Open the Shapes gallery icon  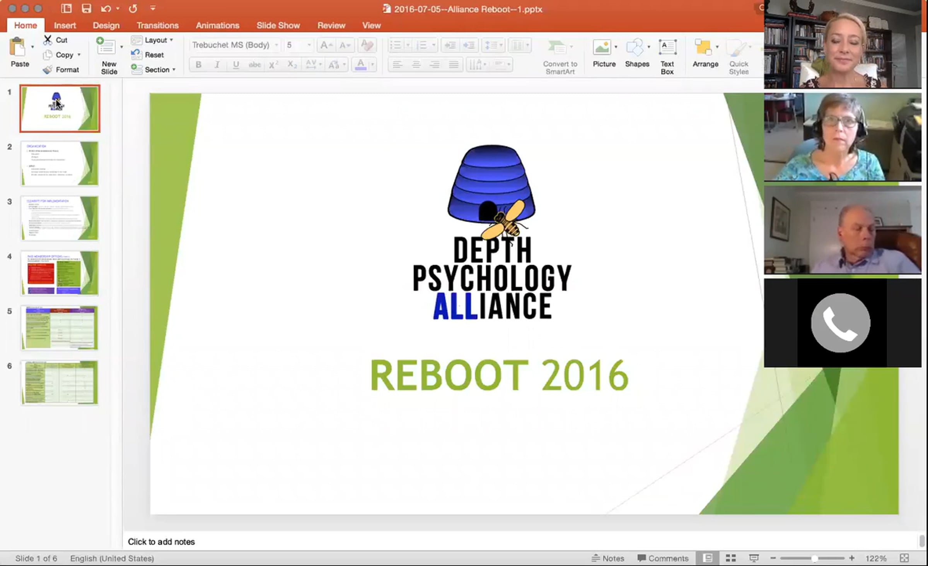pyautogui.click(x=635, y=48)
